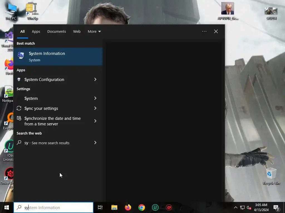Click the Synchronize date and time calendar icon

coord(19,118)
